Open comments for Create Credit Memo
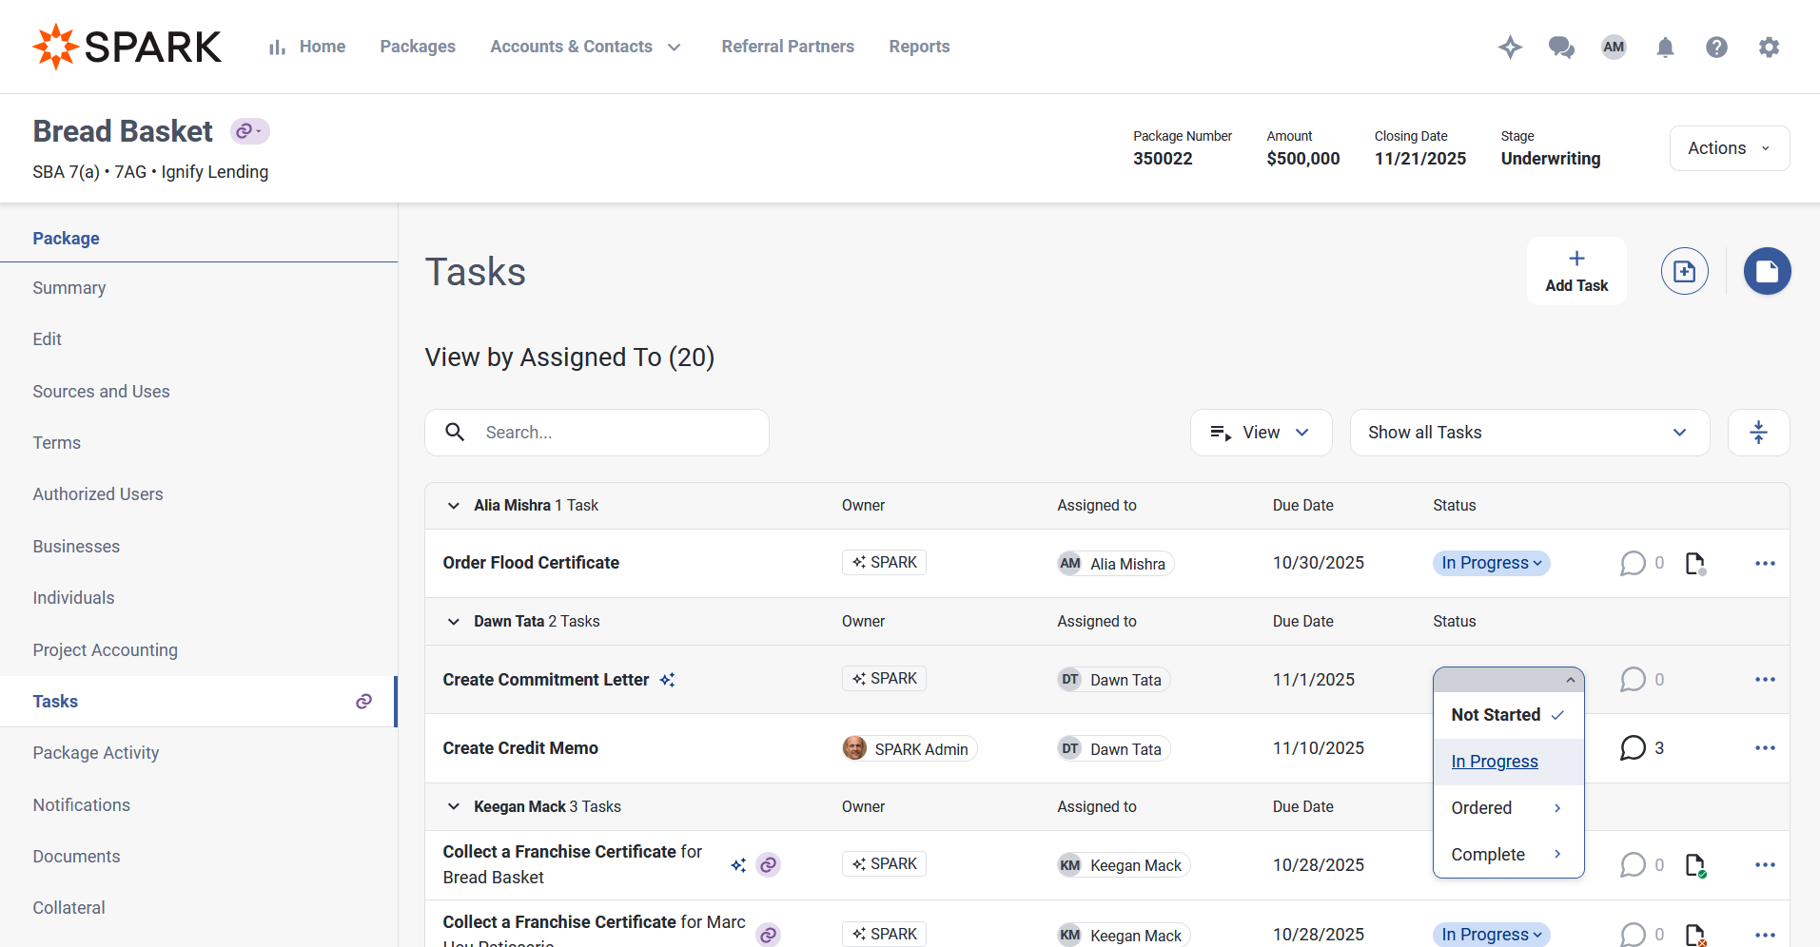 (x=1633, y=748)
